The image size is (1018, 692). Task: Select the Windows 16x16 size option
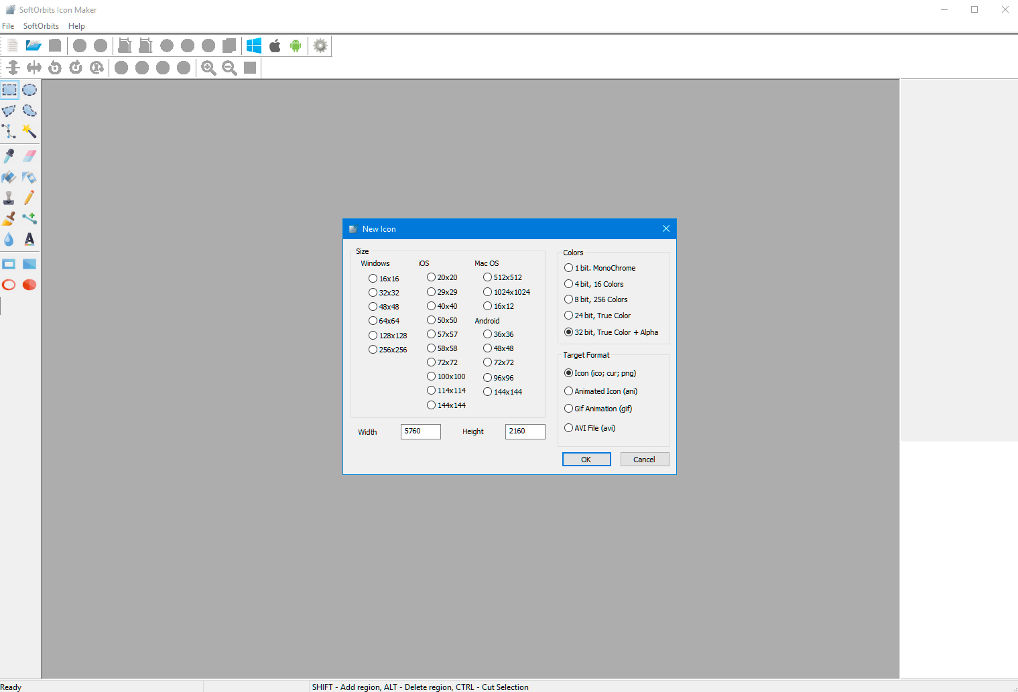pos(383,279)
